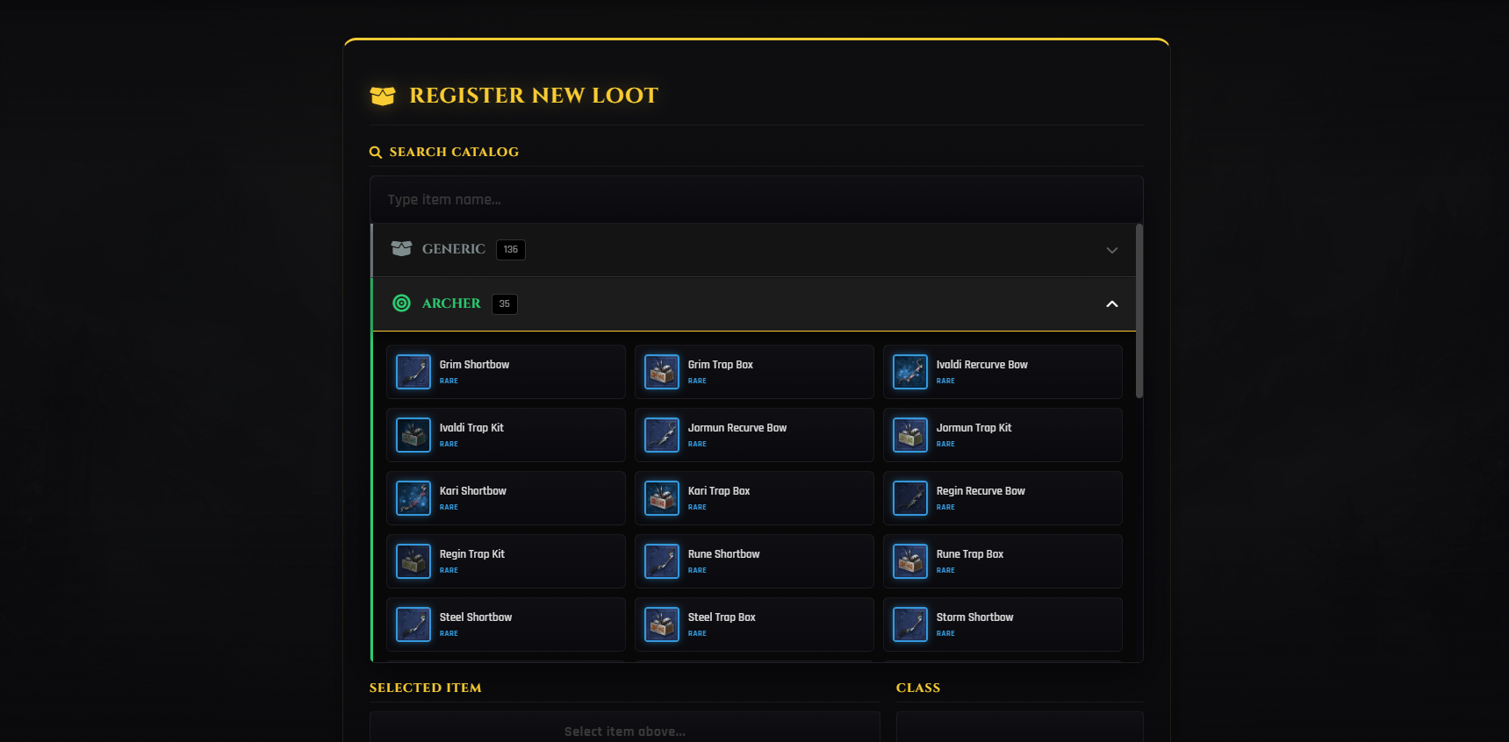Click the catalog list scrollbar thumb
The image size is (1509, 742).
[x=1139, y=311]
